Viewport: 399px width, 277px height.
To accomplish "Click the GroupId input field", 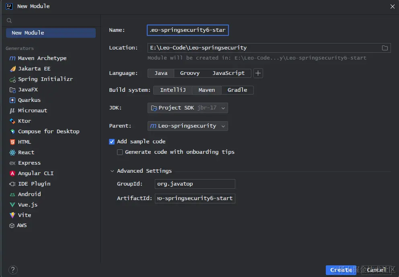I will 195,184.
